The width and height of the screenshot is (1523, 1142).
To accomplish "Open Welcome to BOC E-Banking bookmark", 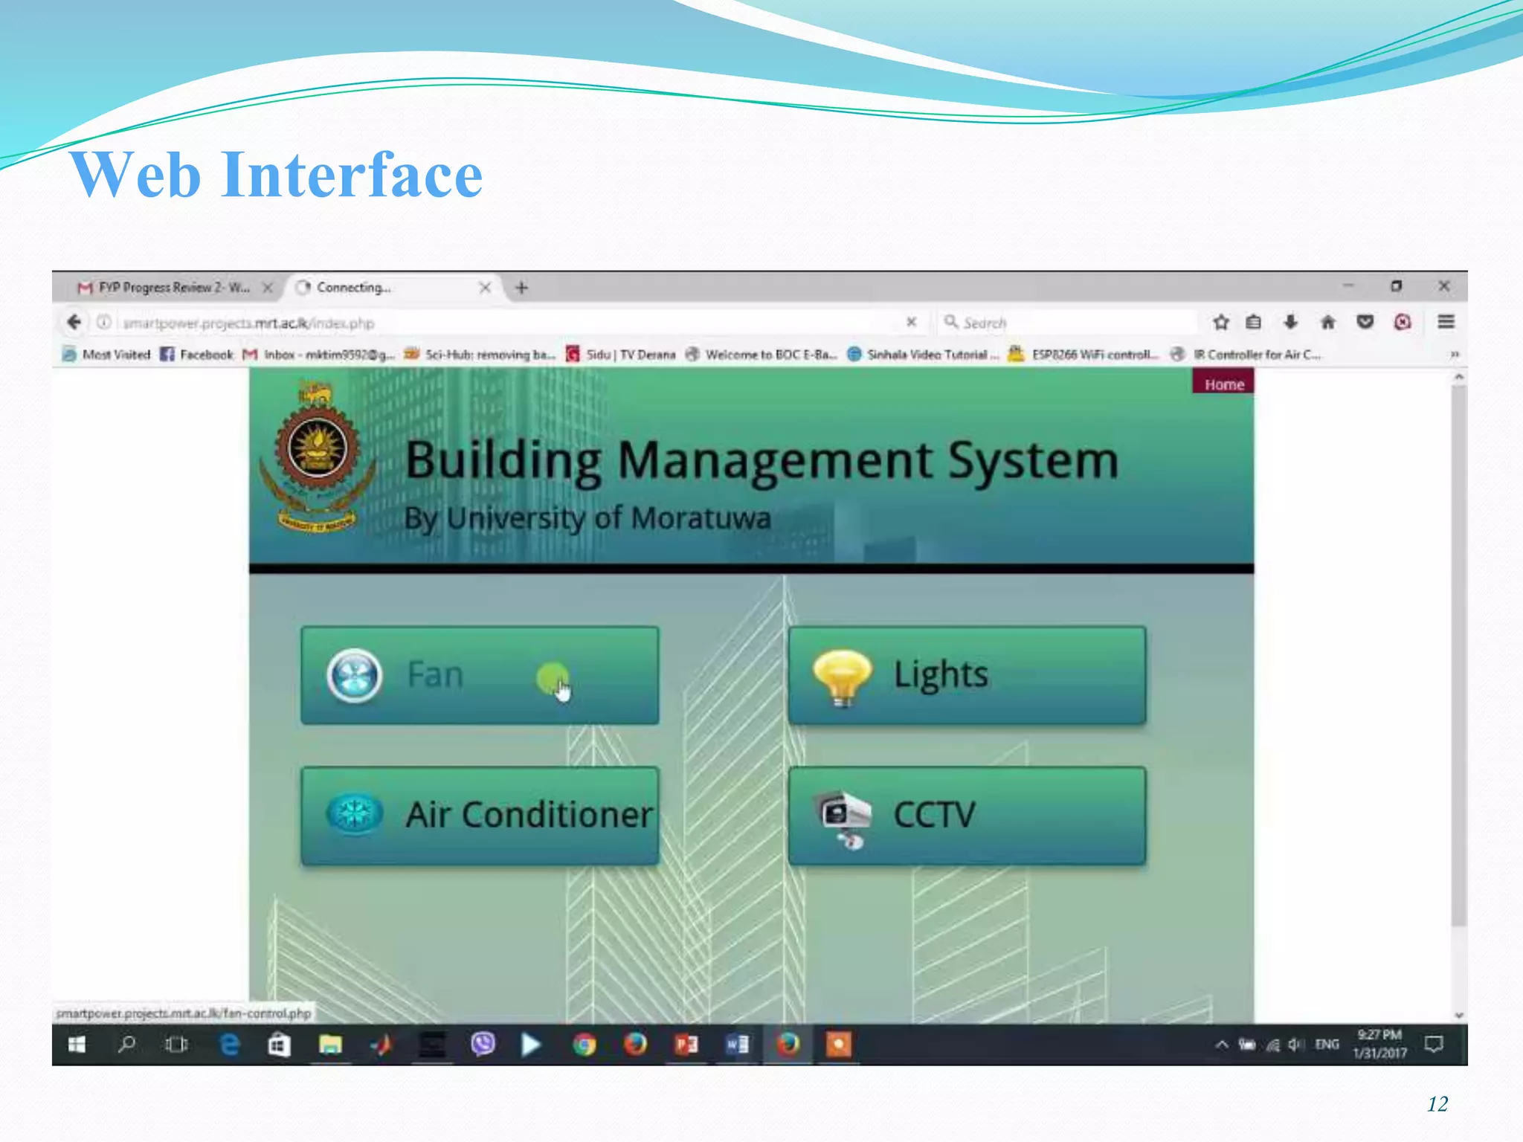I will pos(761,355).
